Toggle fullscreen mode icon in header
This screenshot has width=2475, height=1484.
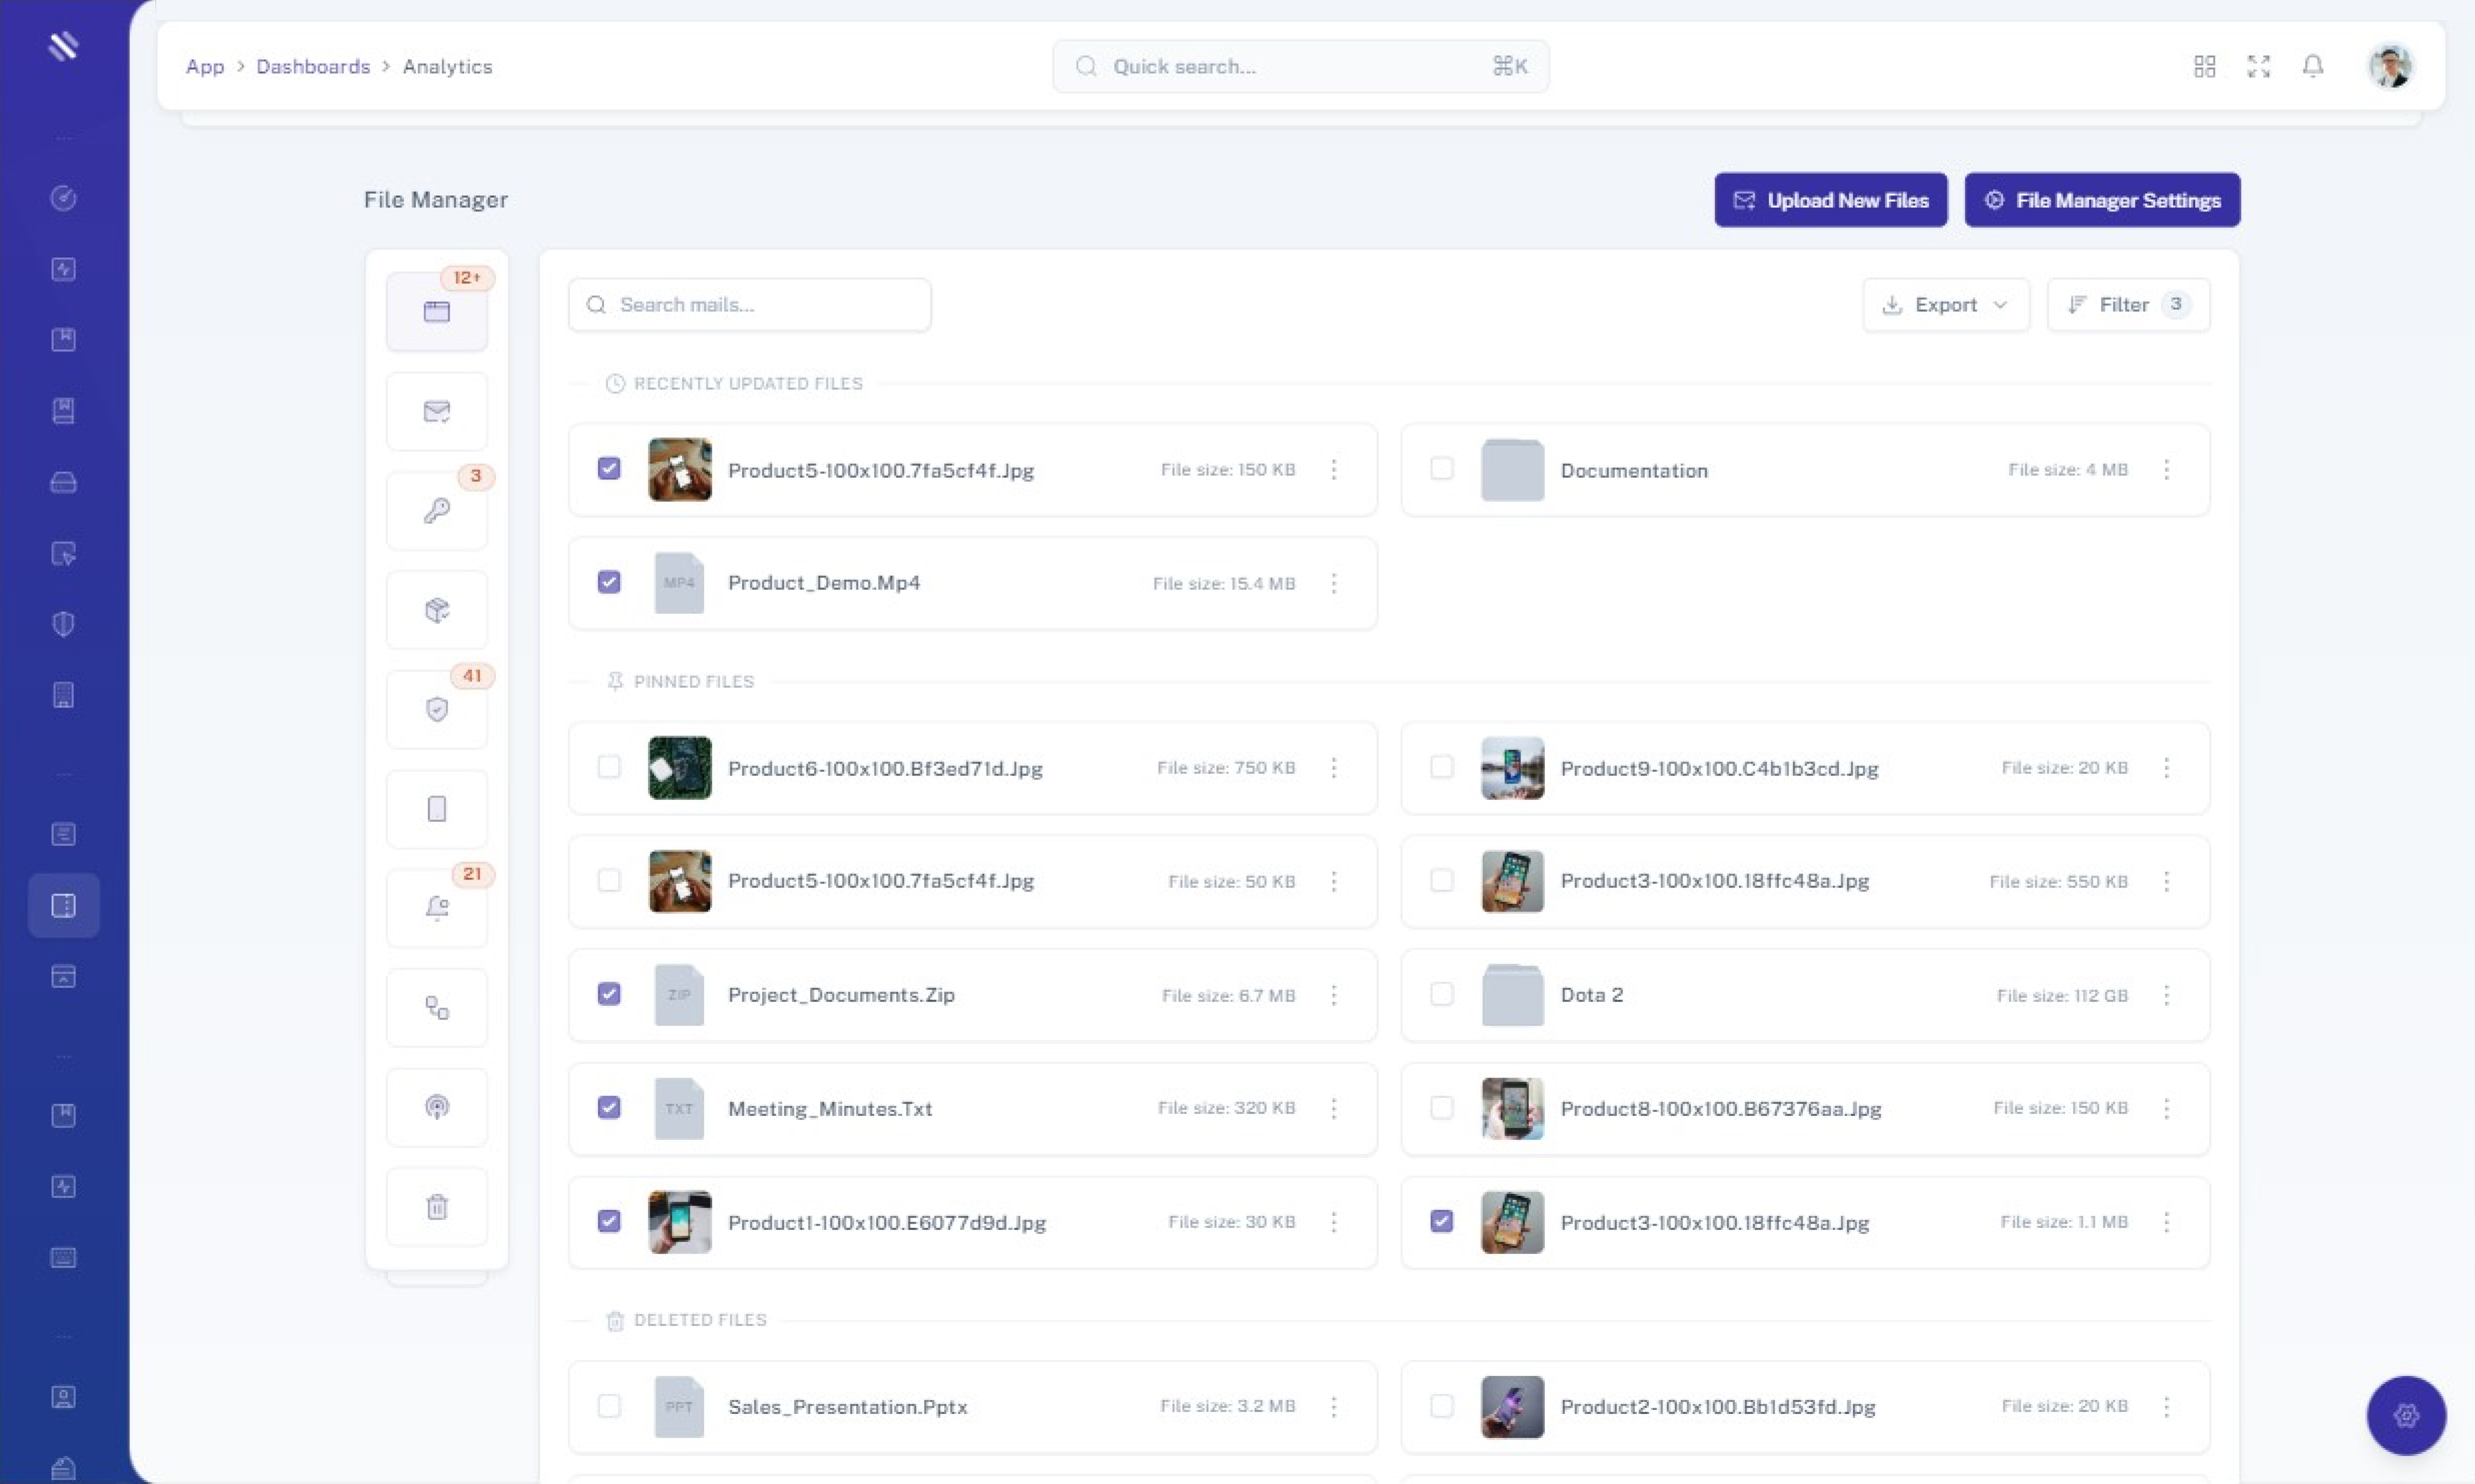pyautogui.click(x=2258, y=66)
